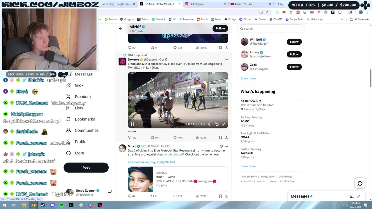Open the Twitch link card thumbnail

(x=140, y=179)
